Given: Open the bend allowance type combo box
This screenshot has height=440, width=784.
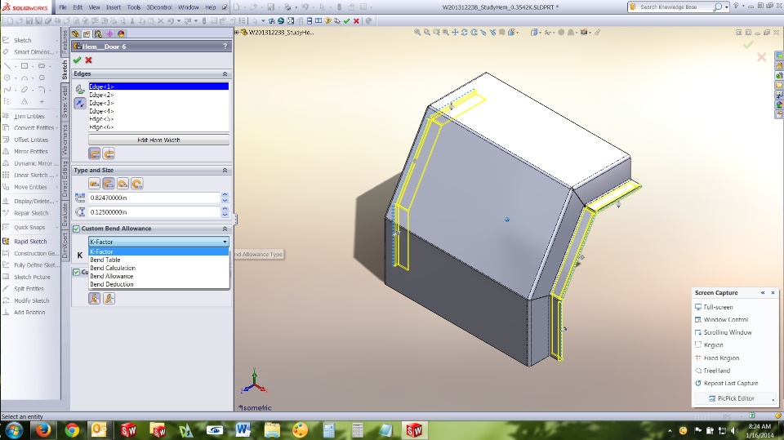Looking at the screenshot, I should (158, 242).
